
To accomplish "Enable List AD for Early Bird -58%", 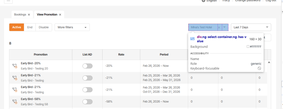I will coord(87,102).
